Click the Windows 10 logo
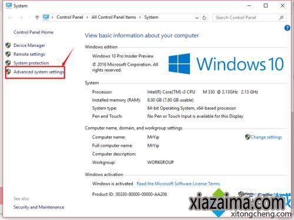294x220 pixels. click(x=226, y=64)
